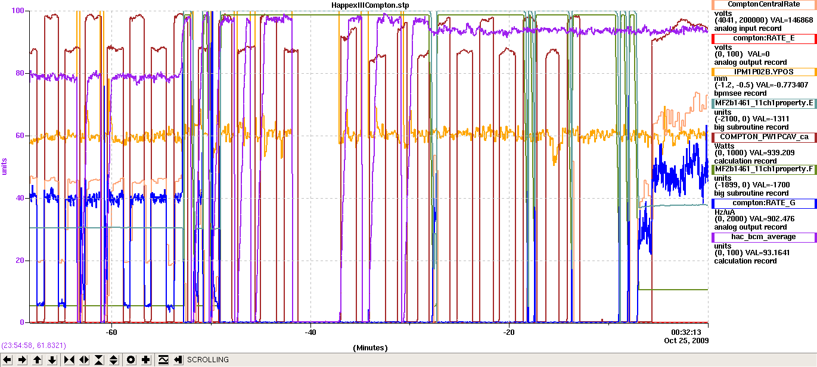Click the VAL=902.476 range line

754,218
